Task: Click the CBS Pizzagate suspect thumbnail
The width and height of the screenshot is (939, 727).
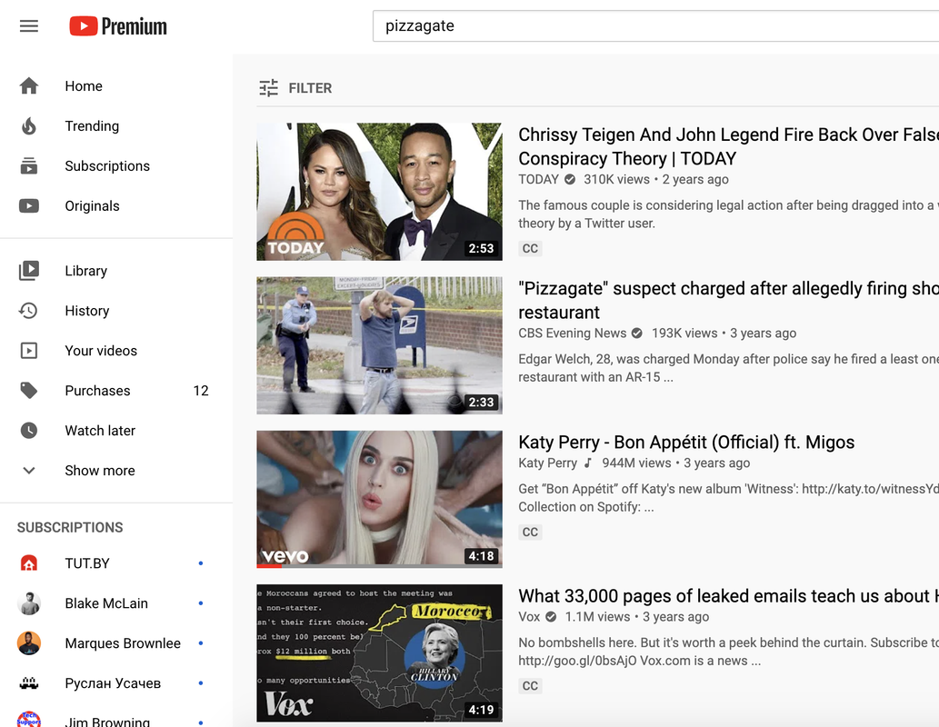Action: pyautogui.click(x=379, y=345)
